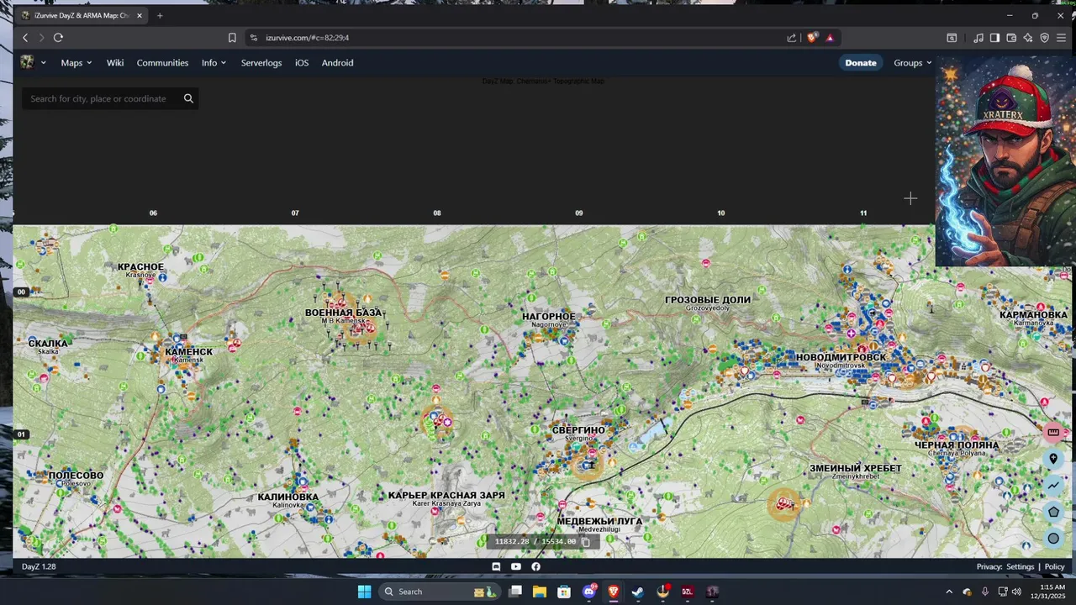Show hidden system tray icons
This screenshot has width=1076, height=605.
[949, 592]
